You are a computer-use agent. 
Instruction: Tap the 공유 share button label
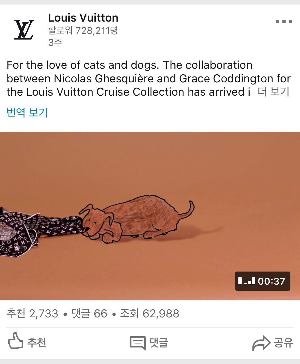[283, 342]
